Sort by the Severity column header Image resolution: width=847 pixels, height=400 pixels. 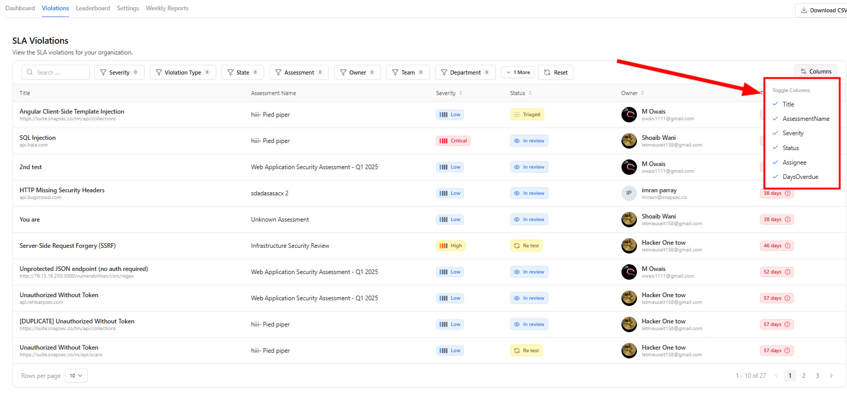point(449,93)
